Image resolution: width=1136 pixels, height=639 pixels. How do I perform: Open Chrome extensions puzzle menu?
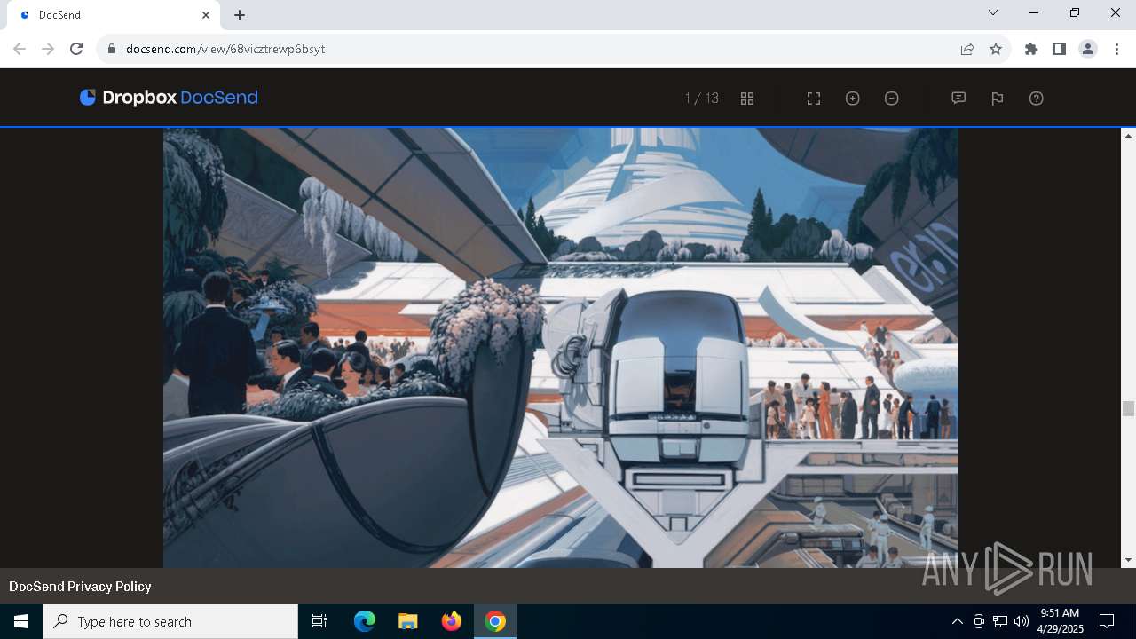1031,49
